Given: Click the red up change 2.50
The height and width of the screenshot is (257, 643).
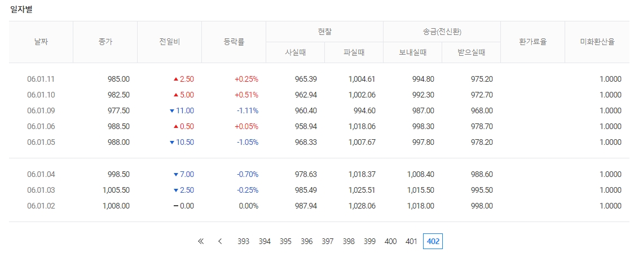Looking at the screenshot, I should pyautogui.click(x=184, y=79).
